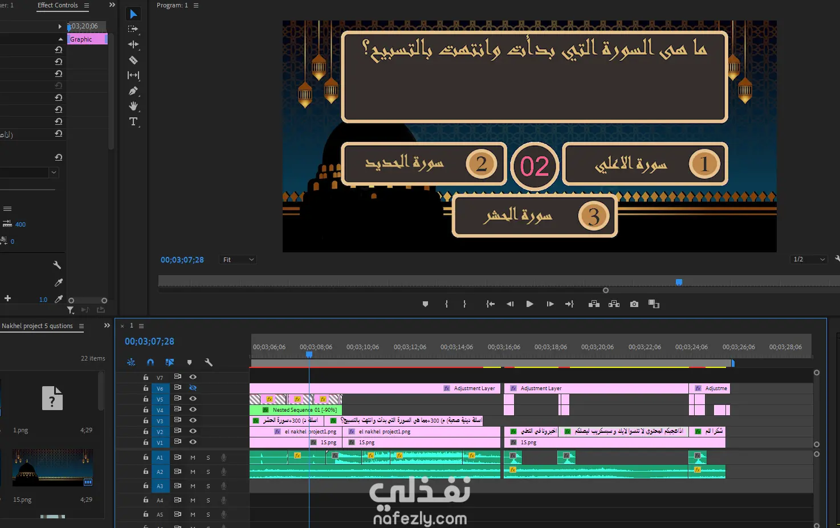Select the Pen tool
840x528 pixels.
[133, 91]
